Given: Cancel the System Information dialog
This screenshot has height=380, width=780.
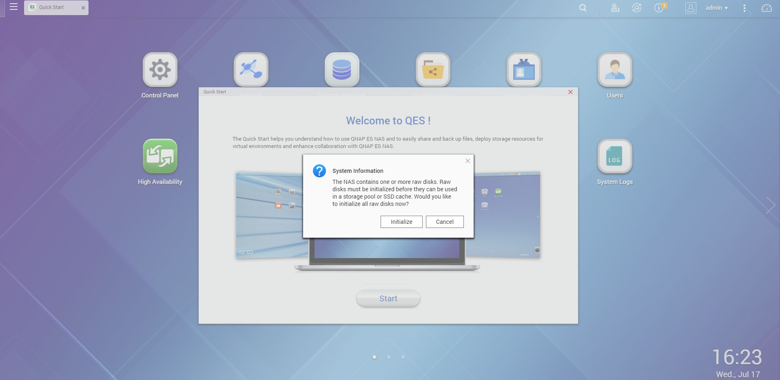Looking at the screenshot, I should 445,222.
